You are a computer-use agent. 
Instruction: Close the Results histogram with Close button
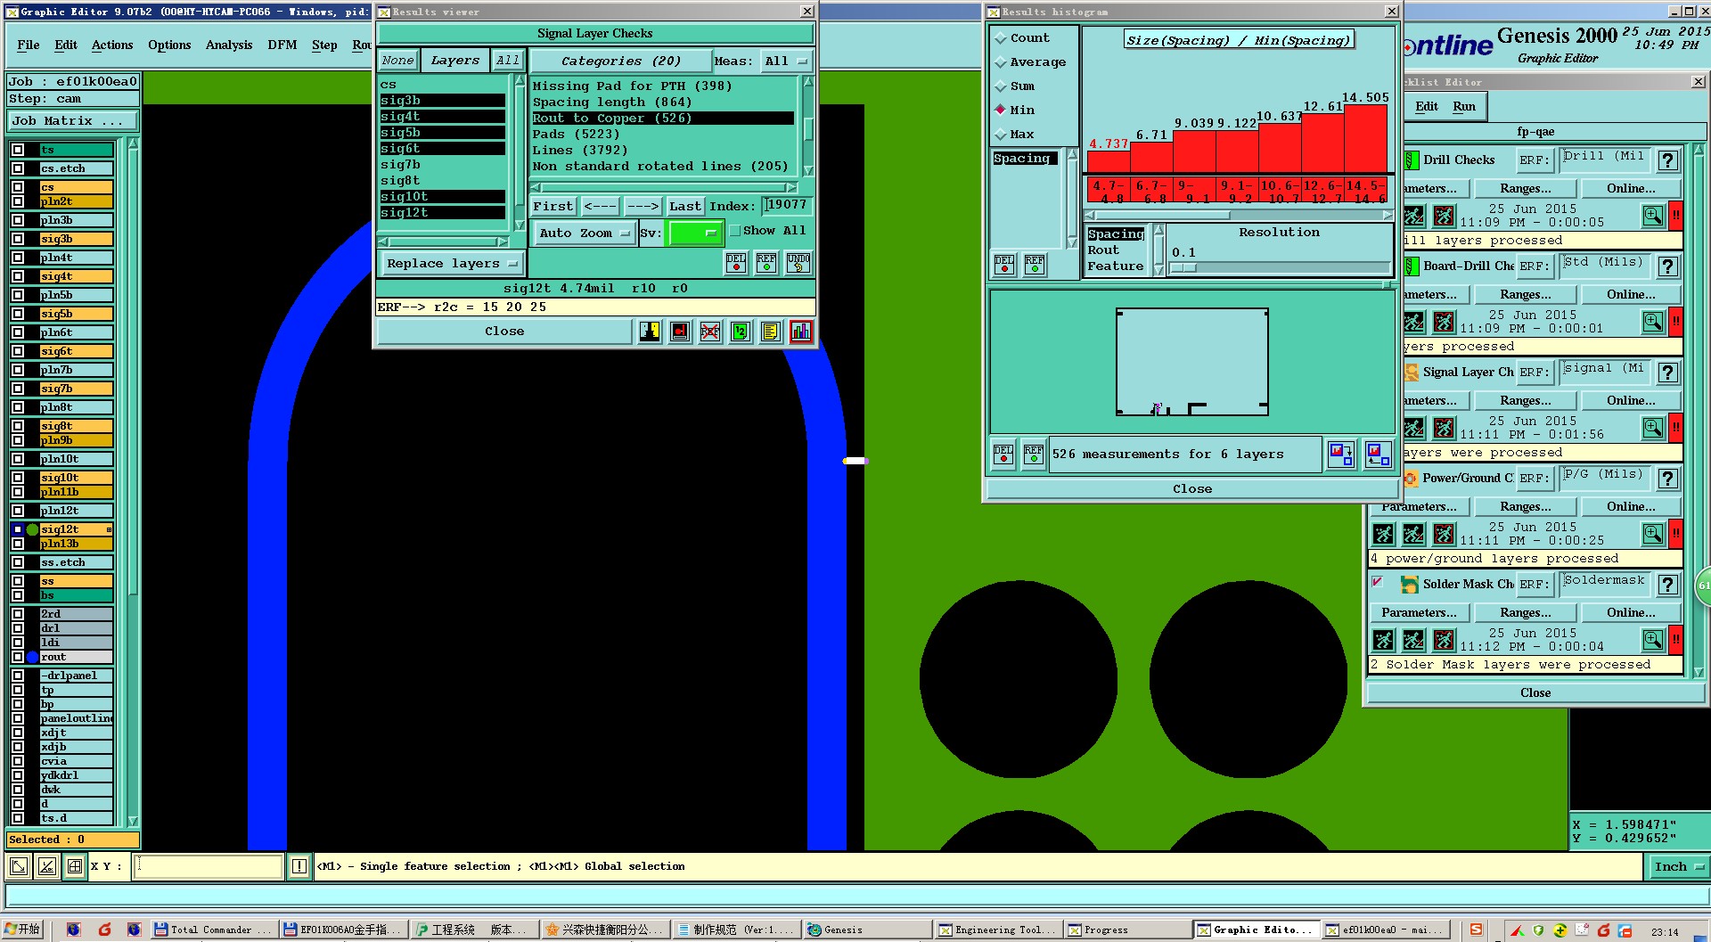(x=1191, y=489)
